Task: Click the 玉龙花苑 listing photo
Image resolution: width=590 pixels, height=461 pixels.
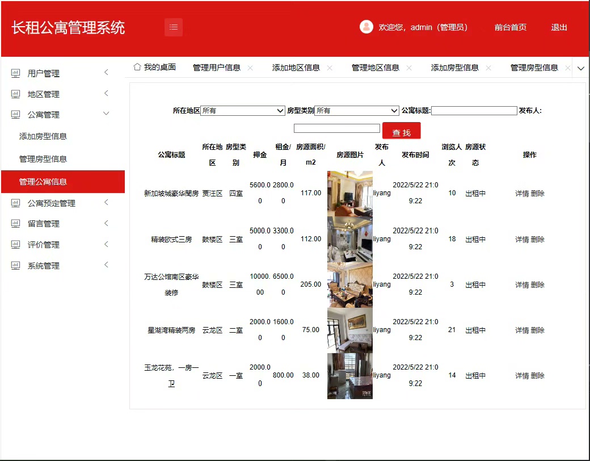Action: [x=350, y=376]
